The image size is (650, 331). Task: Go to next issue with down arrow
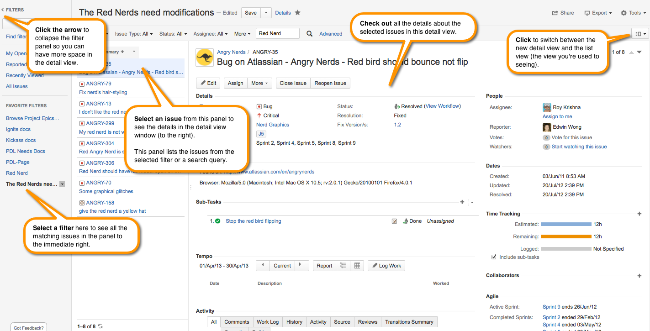click(x=639, y=52)
